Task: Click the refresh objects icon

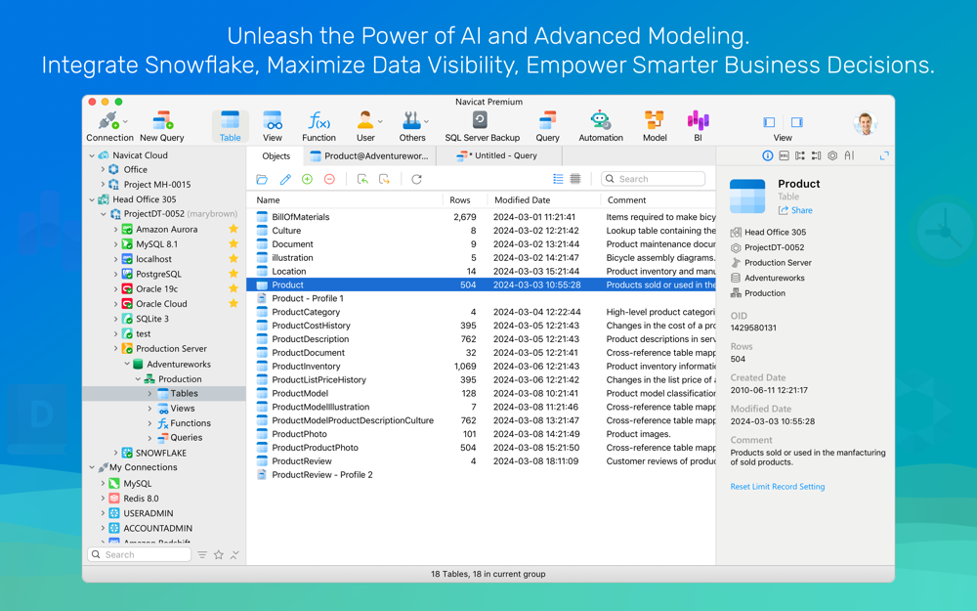Action: (417, 180)
